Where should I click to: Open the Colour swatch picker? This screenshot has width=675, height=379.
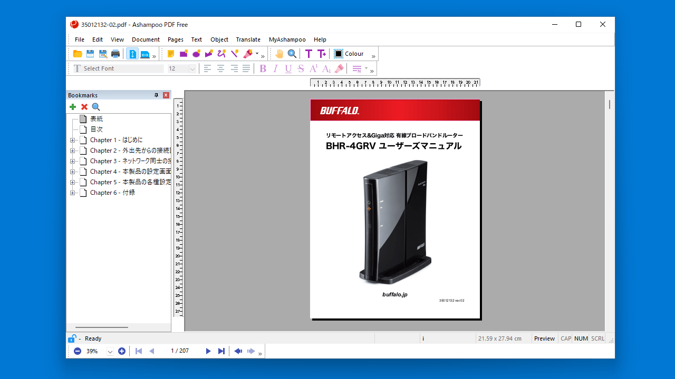tap(339, 54)
